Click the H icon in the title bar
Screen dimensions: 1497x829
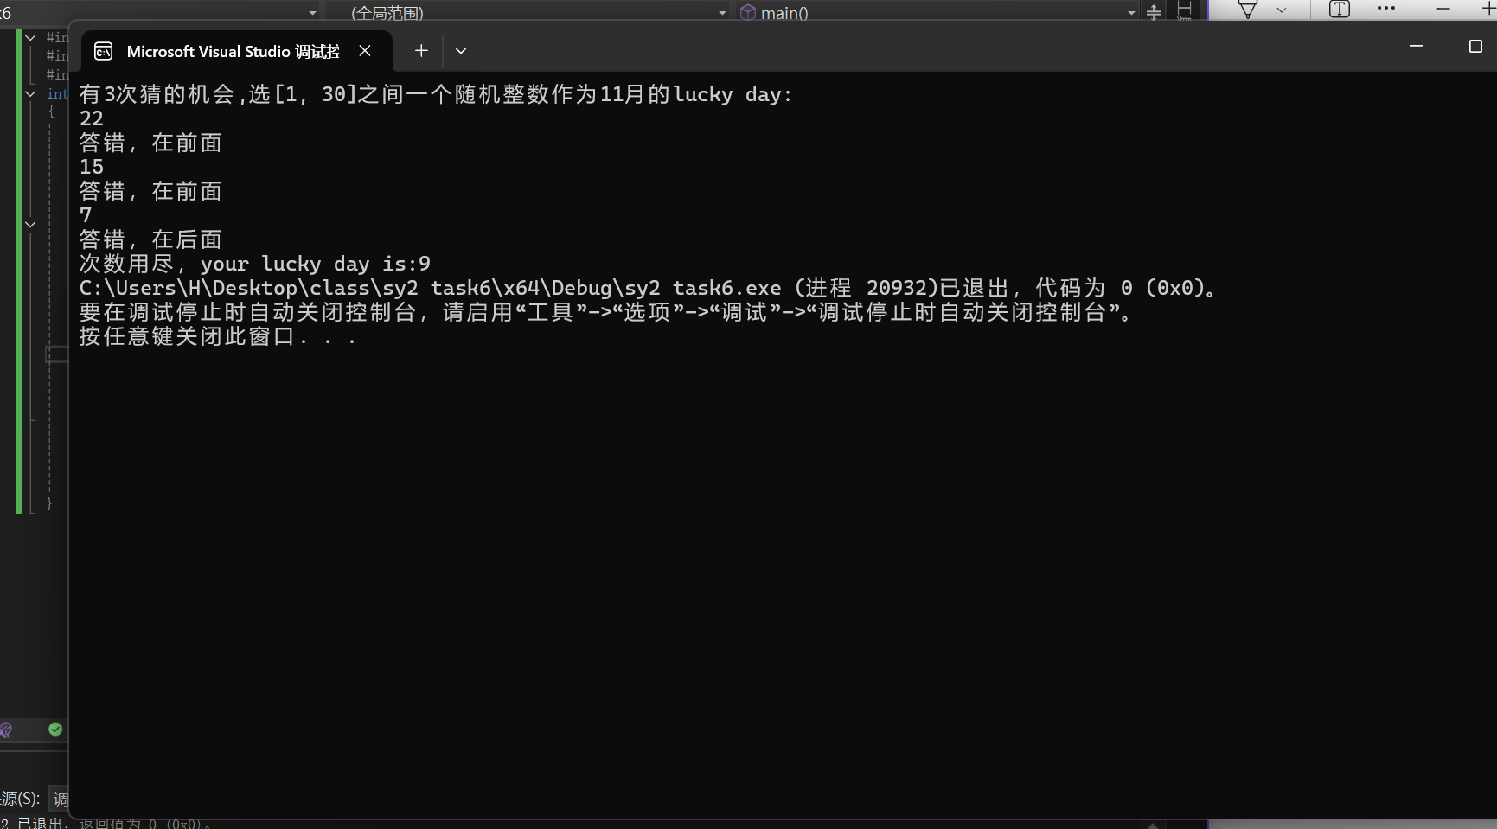1183,10
